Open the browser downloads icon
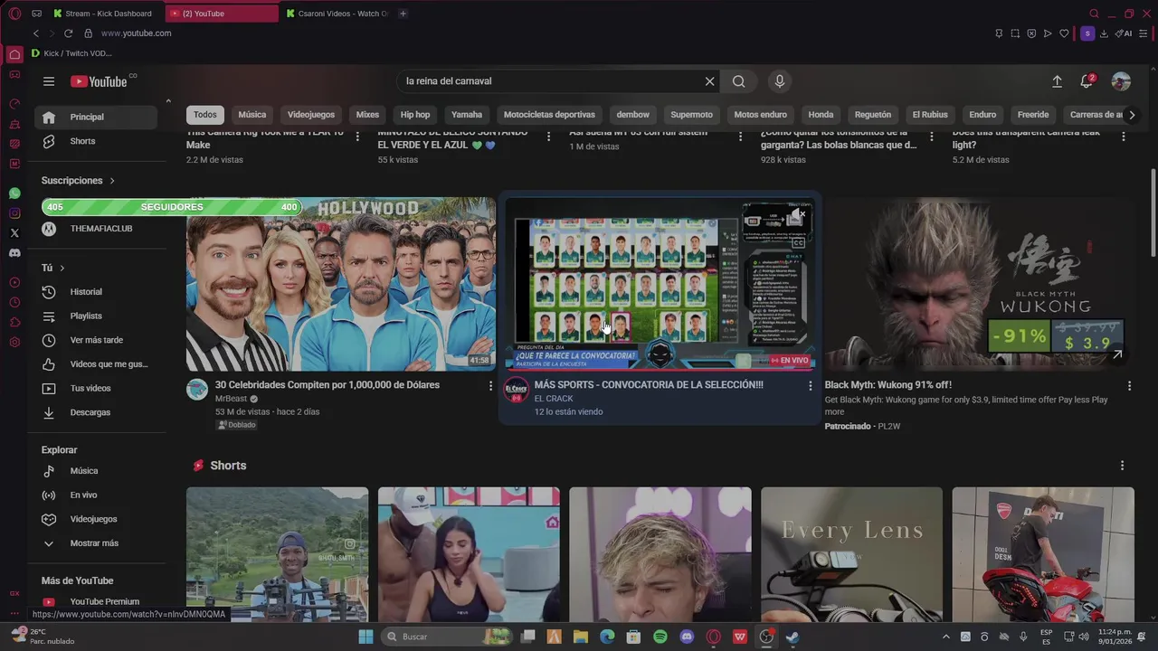Image resolution: width=1158 pixels, height=651 pixels. coord(1104,33)
